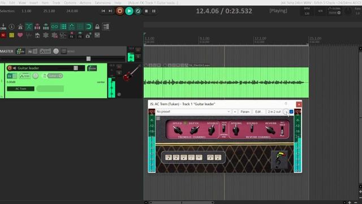Viewport: 362px width, 204px height.
Task: Click the Param button in FX window
Action: tap(245, 112)
